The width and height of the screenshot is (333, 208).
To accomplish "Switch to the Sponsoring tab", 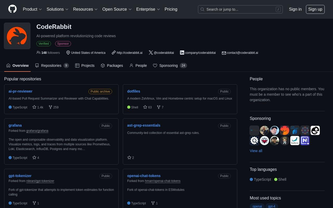I will tap(170, 66).
